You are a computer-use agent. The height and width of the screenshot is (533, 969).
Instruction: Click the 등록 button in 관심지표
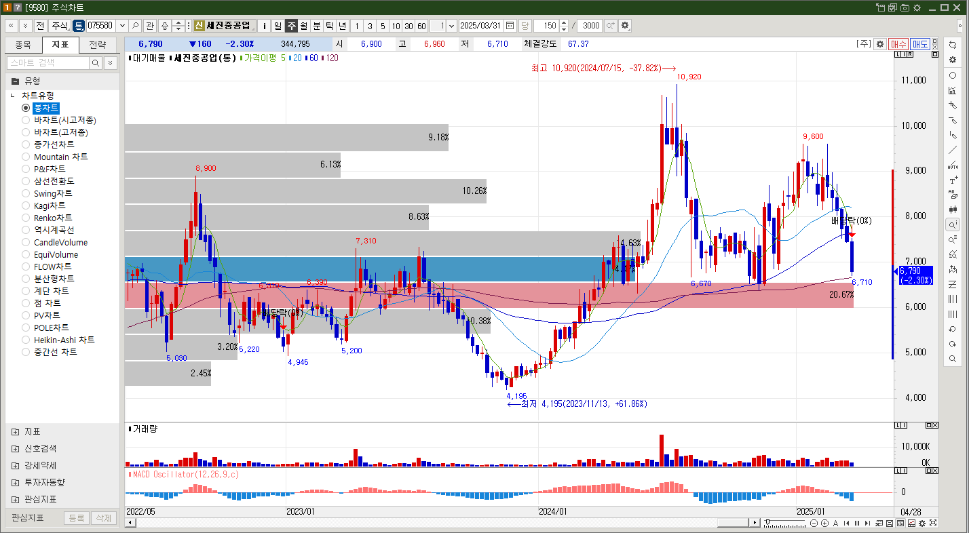click(77, 518)
